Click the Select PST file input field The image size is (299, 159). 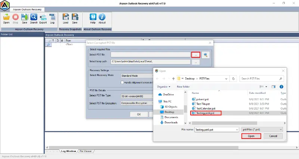point(151,55)
